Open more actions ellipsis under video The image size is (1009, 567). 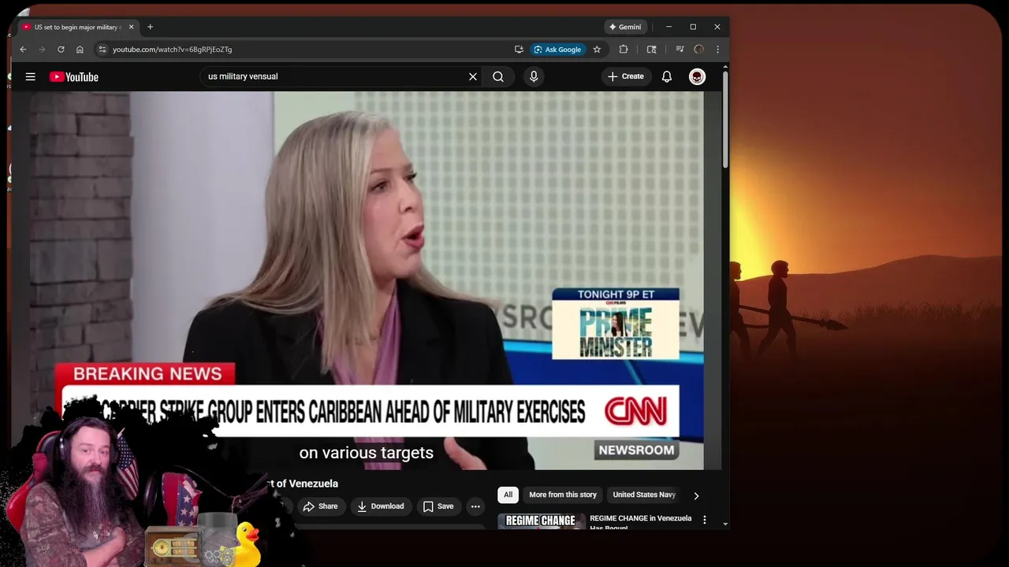tap(475, 506)
